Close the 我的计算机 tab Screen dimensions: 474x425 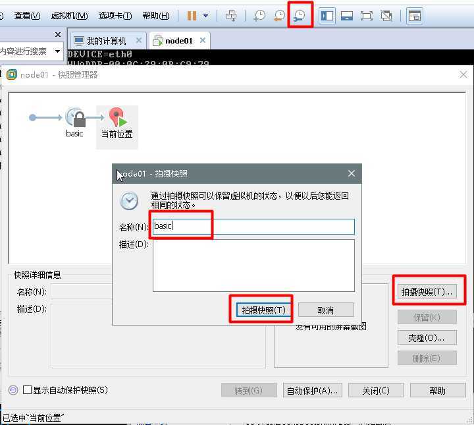[x=138, y=40]
